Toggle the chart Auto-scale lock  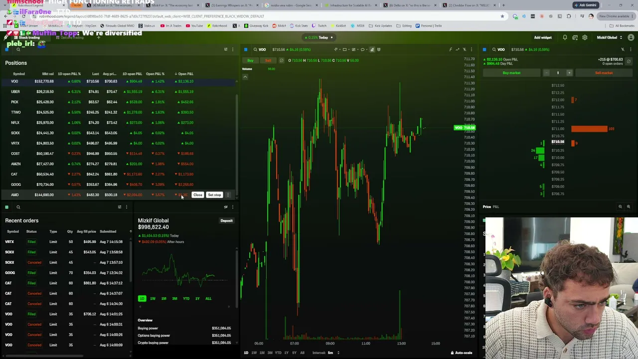461,353
